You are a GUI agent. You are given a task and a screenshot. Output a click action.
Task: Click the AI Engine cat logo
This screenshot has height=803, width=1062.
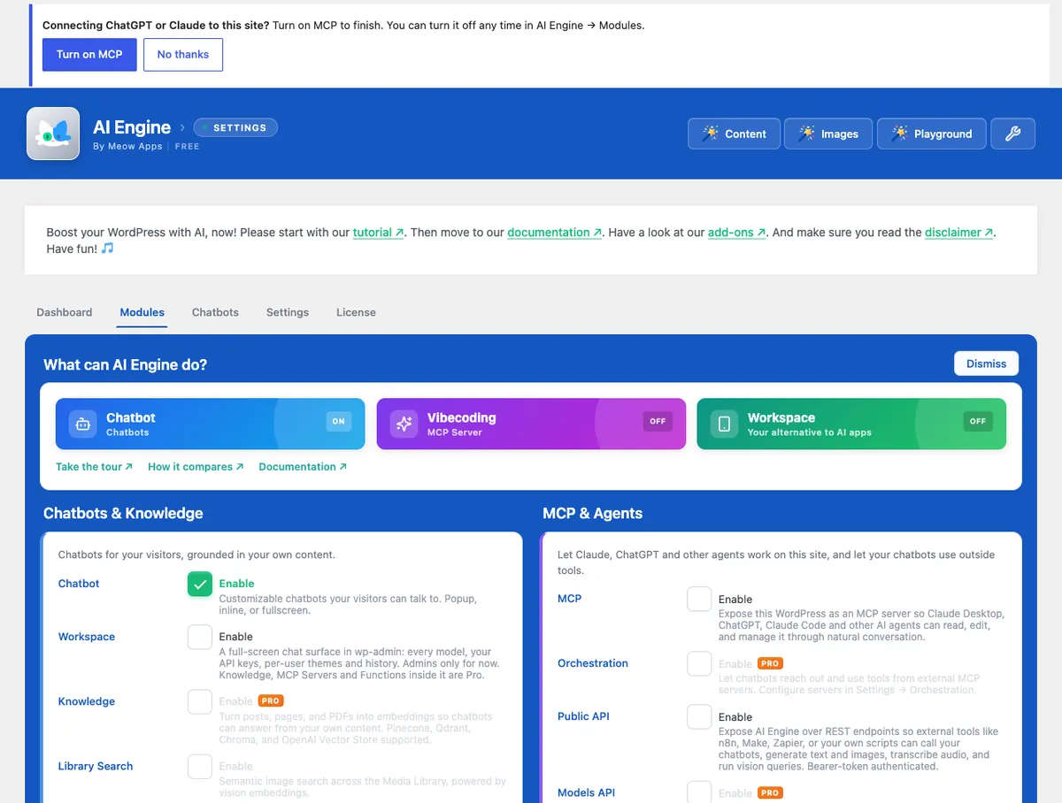coord(53,134)
